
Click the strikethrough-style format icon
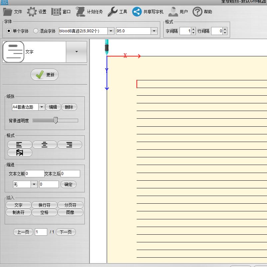pyautogui.click(x=20, y=153)
